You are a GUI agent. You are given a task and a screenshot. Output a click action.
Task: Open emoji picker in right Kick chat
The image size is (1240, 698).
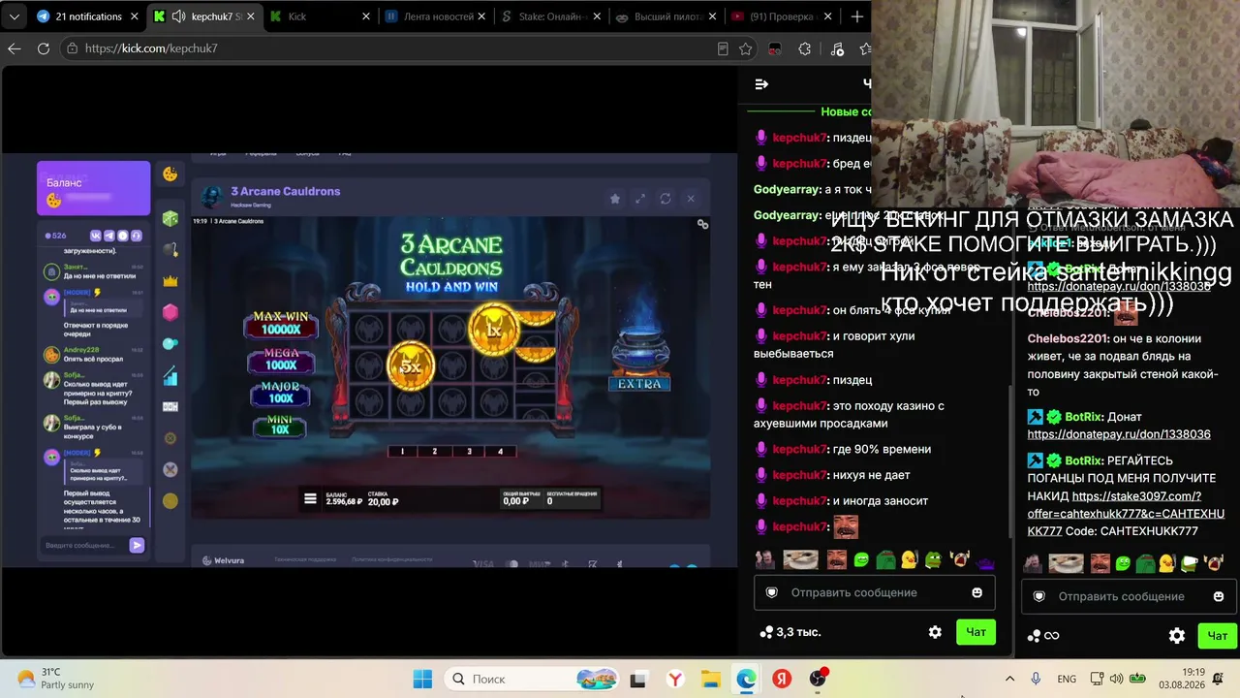coord(1219,596)
